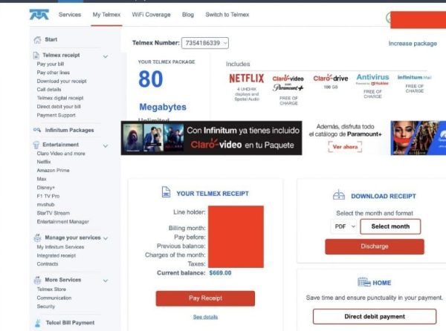
Task: Click the Download Receipt icon
Action: [x=339, y=194]
